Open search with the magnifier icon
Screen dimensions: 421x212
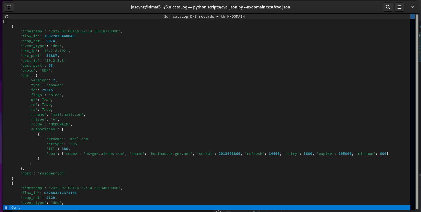pos(388,7)
